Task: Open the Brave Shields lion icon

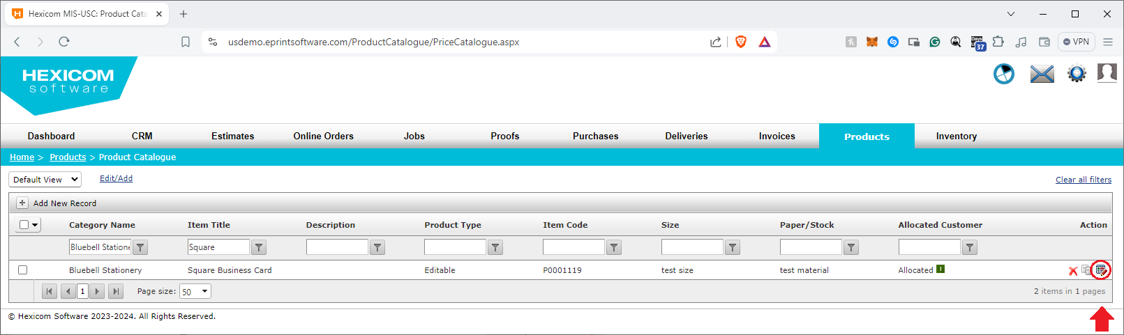Action: 741,42
